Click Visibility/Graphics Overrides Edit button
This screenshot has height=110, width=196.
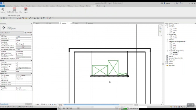coord(23,46)
